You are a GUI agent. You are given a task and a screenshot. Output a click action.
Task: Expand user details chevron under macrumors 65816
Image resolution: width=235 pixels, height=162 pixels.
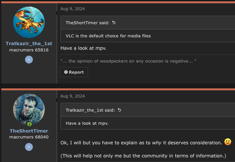pos(29,60)
